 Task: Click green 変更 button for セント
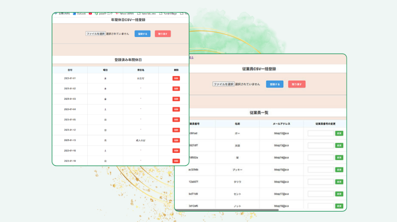click(339, 194)
